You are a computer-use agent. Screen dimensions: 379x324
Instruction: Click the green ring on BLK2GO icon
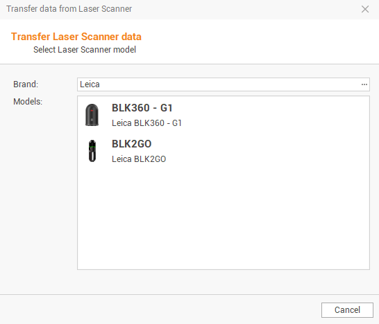tap(92, 146)
